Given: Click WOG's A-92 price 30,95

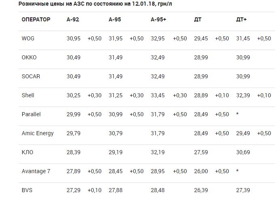Looking at the screenshot, I should [74, 38].
